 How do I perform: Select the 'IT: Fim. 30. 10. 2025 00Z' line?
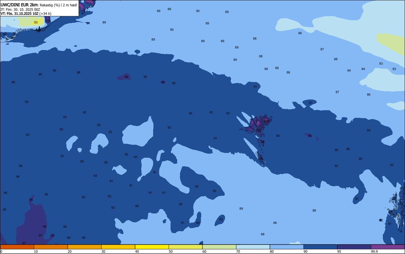pos(20,10)
